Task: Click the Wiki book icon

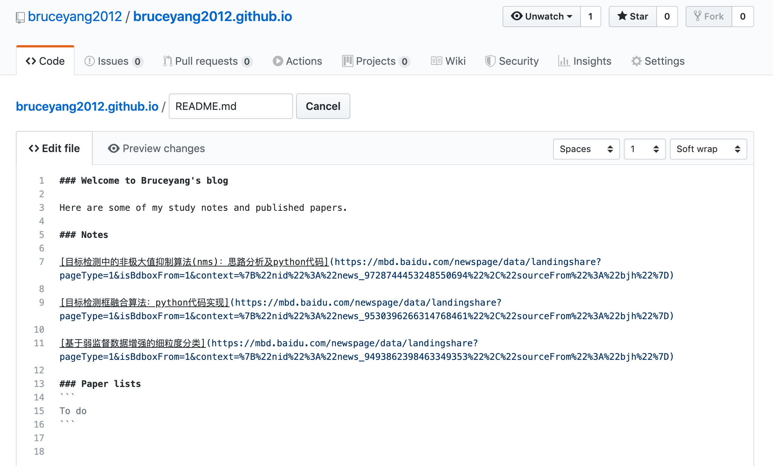Action: [437, 61]
